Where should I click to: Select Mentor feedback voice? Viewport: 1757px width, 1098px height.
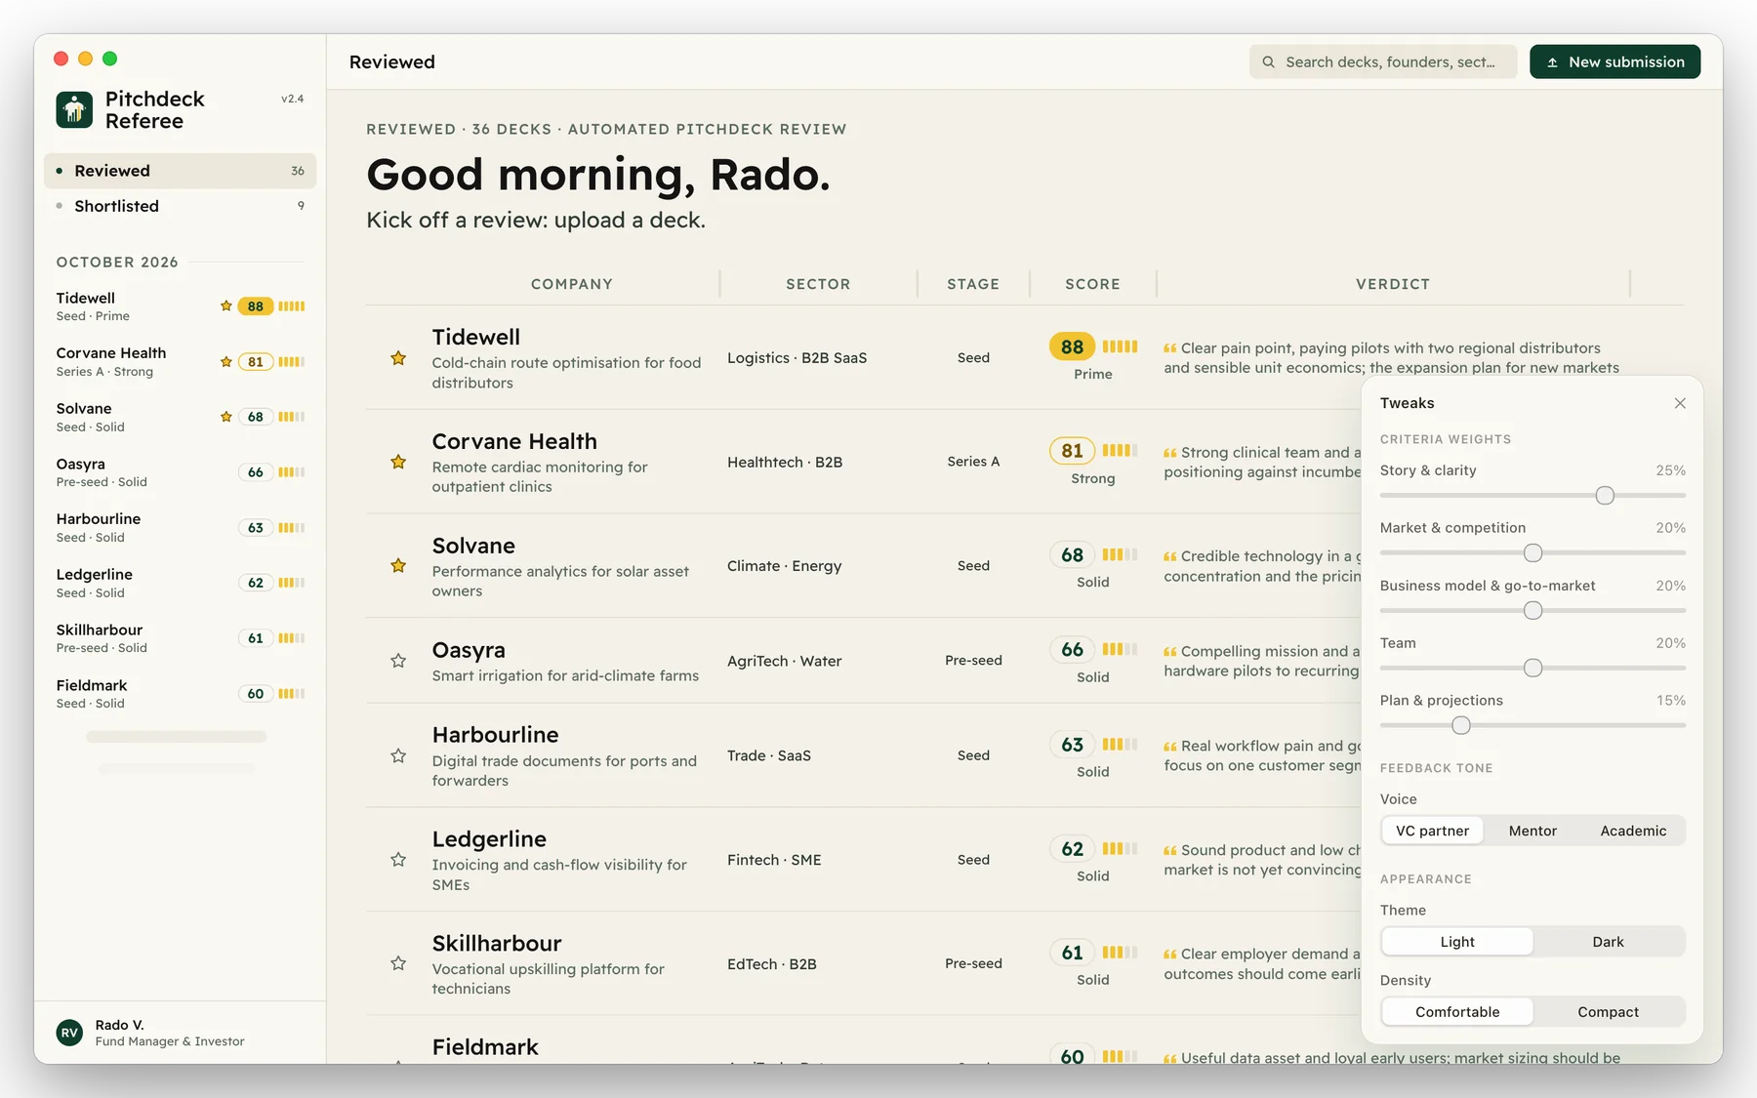tap(1532, 831)
